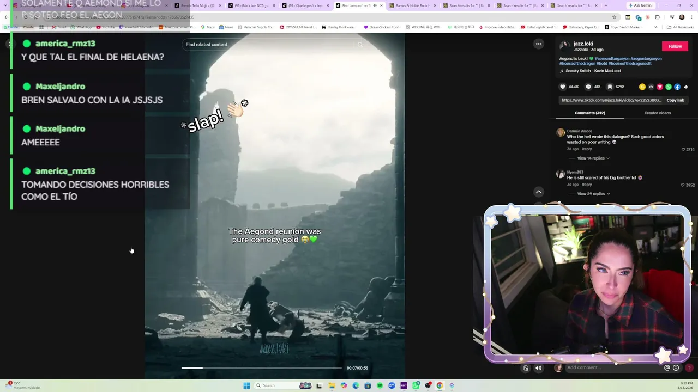Viewport: 698px width, 392px height.
Task: Bookmark this page with the star icon
Action: 614,17
